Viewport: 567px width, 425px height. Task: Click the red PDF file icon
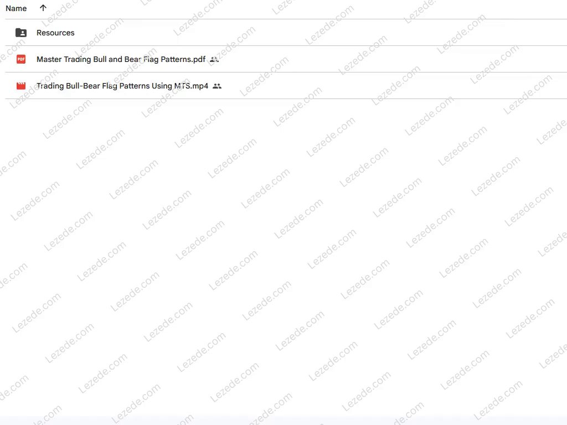(x=21, y=59)
